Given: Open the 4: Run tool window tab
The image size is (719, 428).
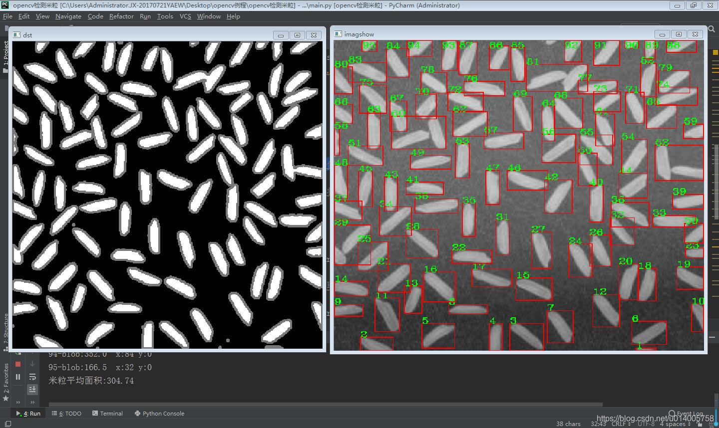Looking at the screenshot, I should click(28, 414).
